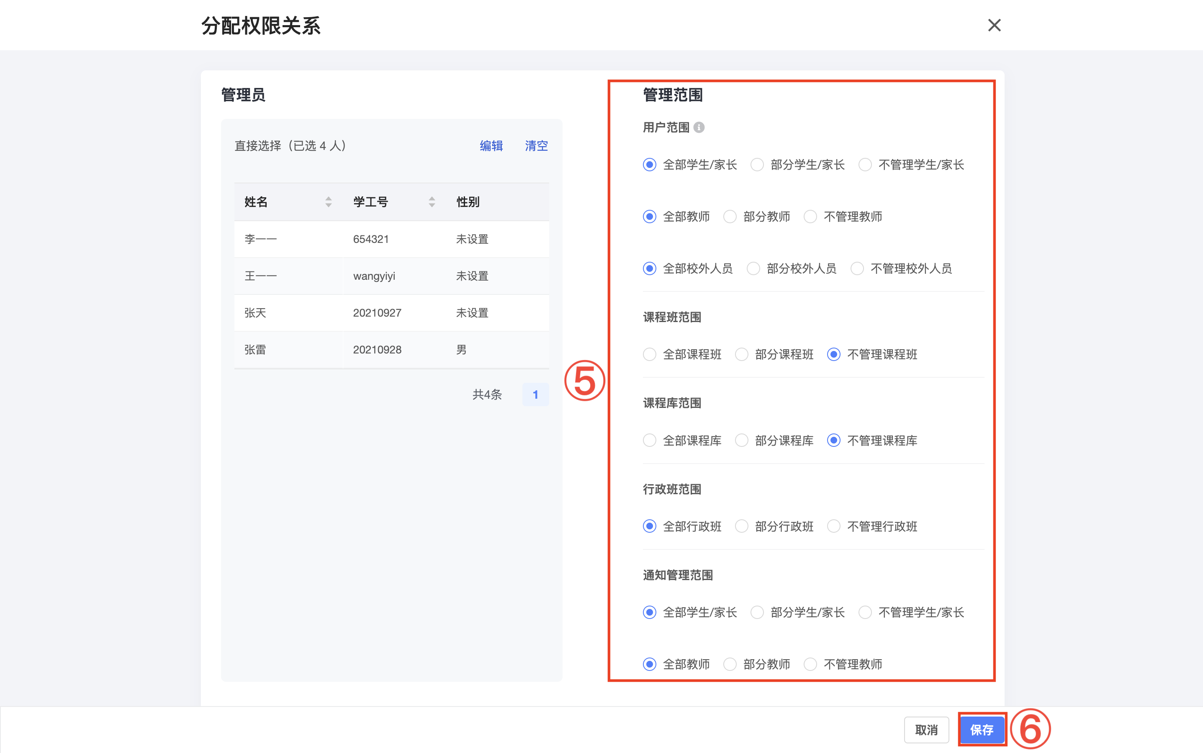Click the 学工号 value 654321

pyautogui.click(x=371, y=239)
